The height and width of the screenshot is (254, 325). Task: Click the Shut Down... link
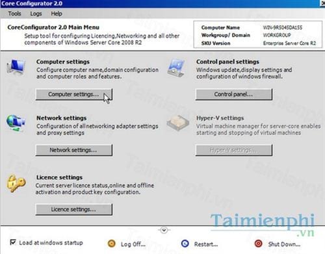tap(284, 244)
